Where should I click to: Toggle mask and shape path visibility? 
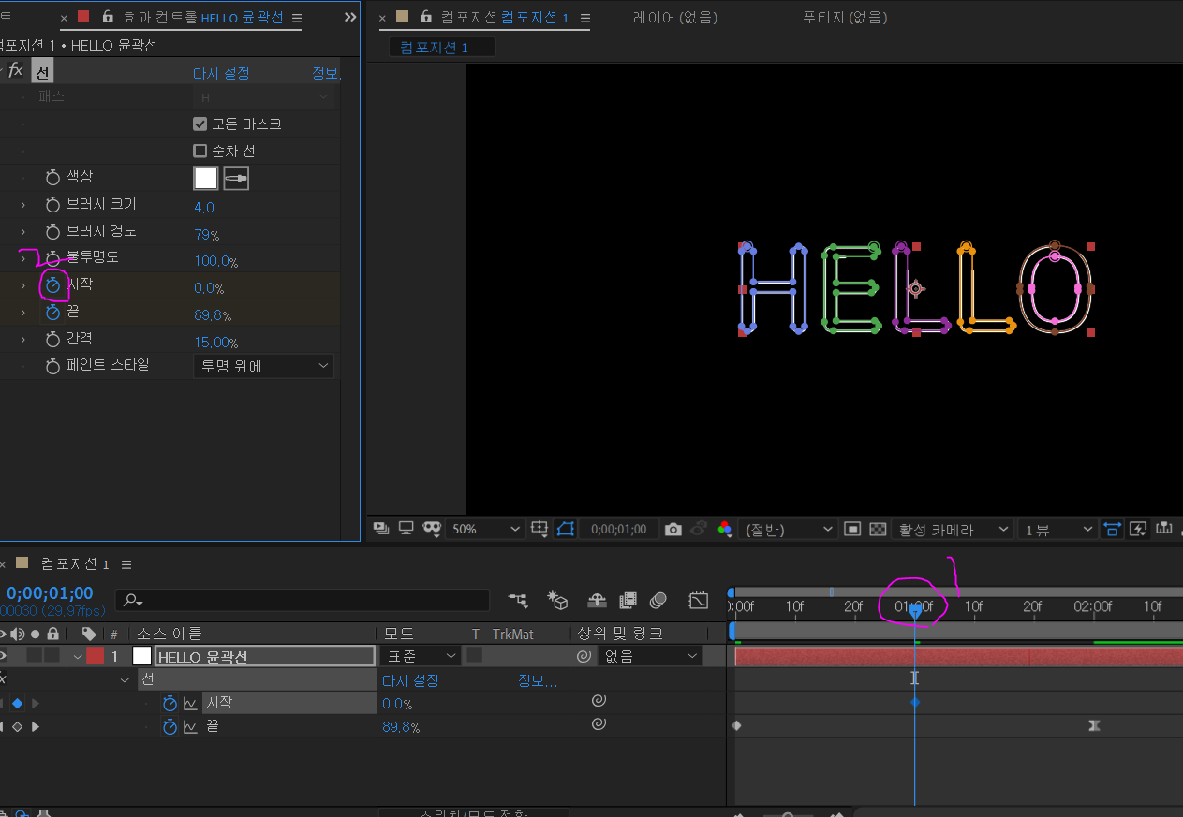point(564,529)
